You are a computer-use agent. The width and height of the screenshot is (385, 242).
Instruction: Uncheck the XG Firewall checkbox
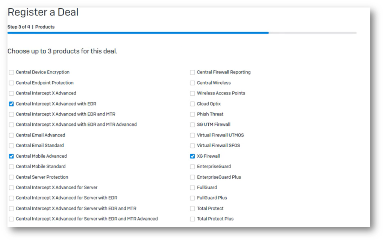[x=192, y=156]
